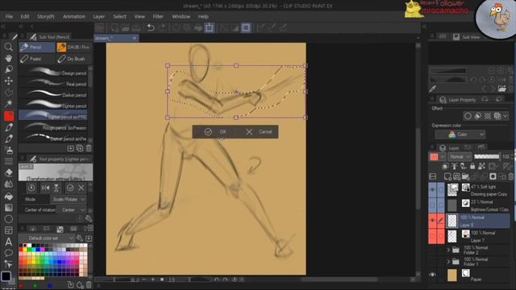Click open folder icon in Sub View
Image resolution: width=516 pixels, height=290 pixels.
(x=501, y=89)
